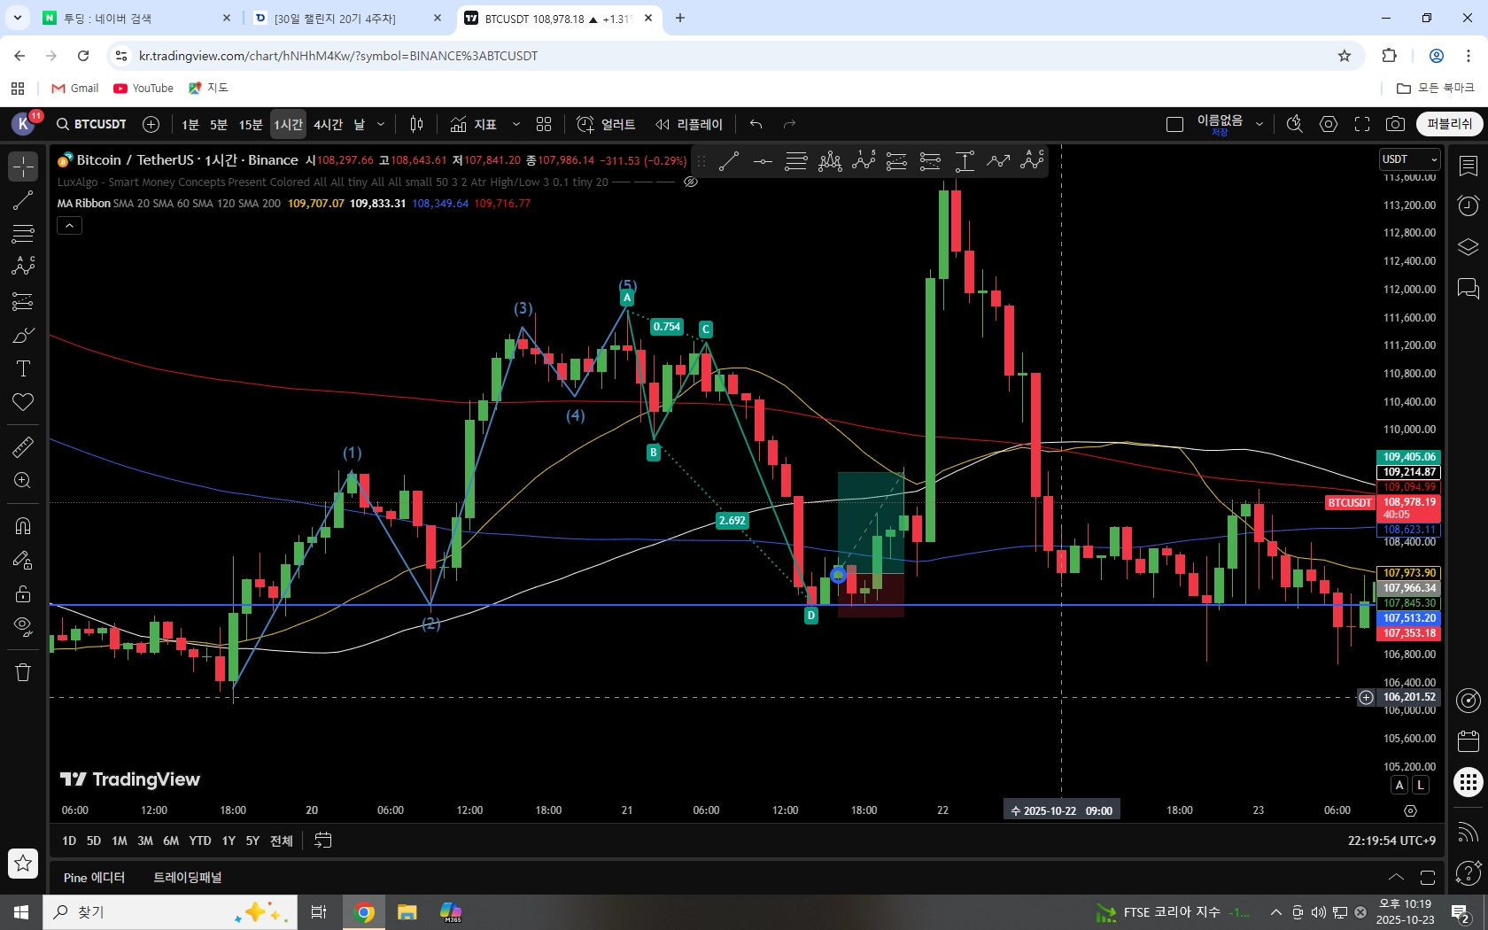Expand the indicator favorites dropdown arrow
1488x930 pixels.
point(515,124)
